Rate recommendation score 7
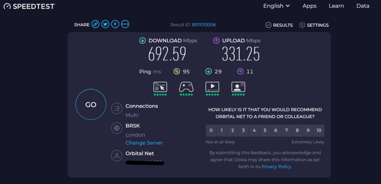Image resolution: width=381 pixels, height=184 pixels. point(286,130)
